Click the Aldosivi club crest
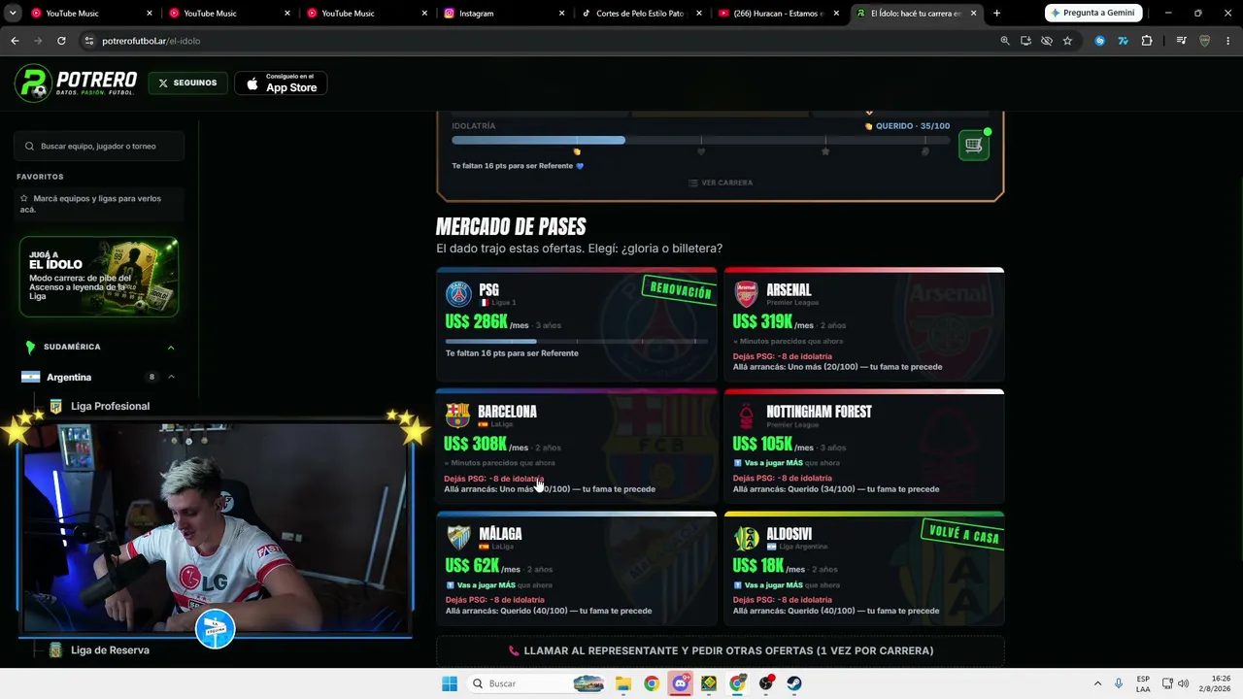 click(x=746, y=538)
